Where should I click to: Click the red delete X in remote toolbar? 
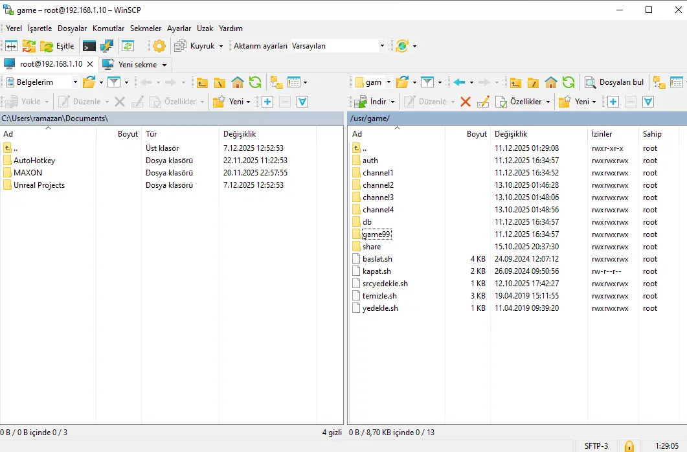[x=465, y=102]
